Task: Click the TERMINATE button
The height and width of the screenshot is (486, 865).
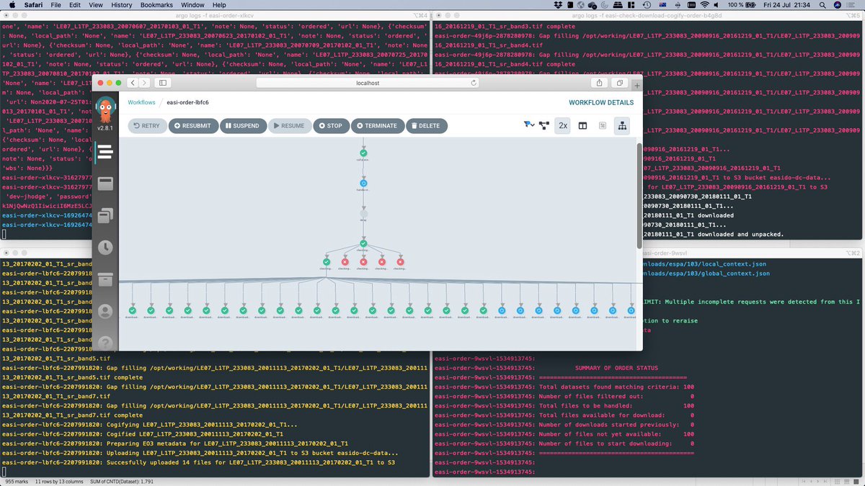Action: (377, 125)
